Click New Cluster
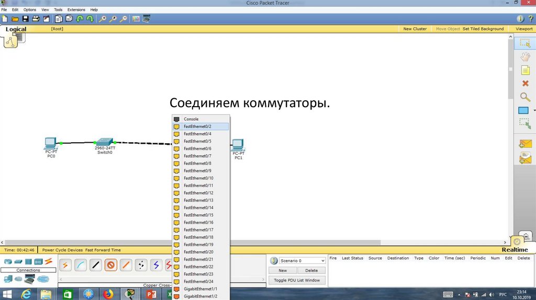 pos(415,29)
